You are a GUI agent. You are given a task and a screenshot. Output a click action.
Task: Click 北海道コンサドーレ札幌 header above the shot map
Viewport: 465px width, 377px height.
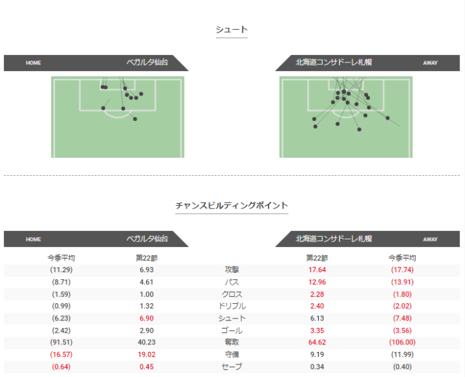coord(333,63)
